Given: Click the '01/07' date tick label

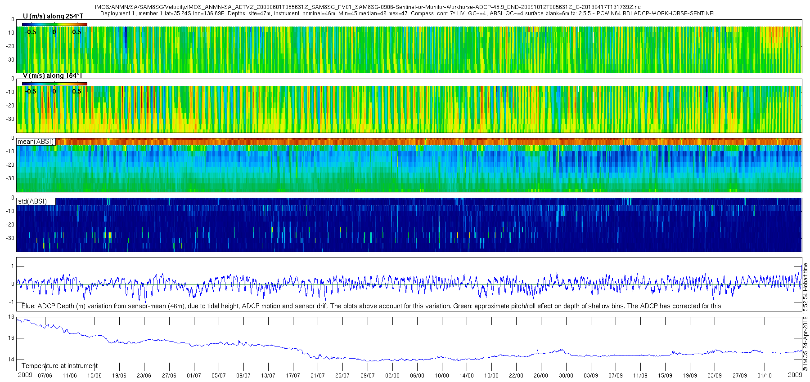Looking at the screenshot, I should click(x=194, y=376).
